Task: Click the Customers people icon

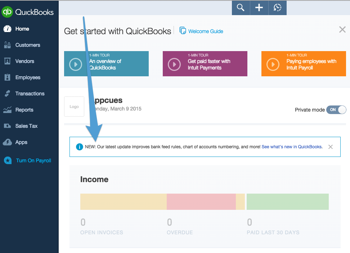Action: [7, 45]
